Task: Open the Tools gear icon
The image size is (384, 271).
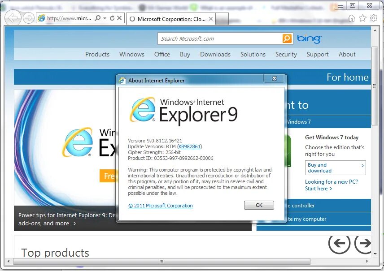Action: [374, 18]
